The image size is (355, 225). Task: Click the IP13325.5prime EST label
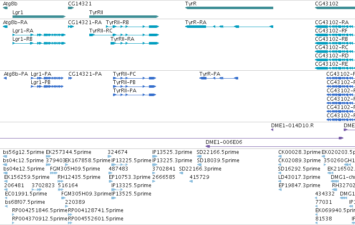tap(131, 186)
